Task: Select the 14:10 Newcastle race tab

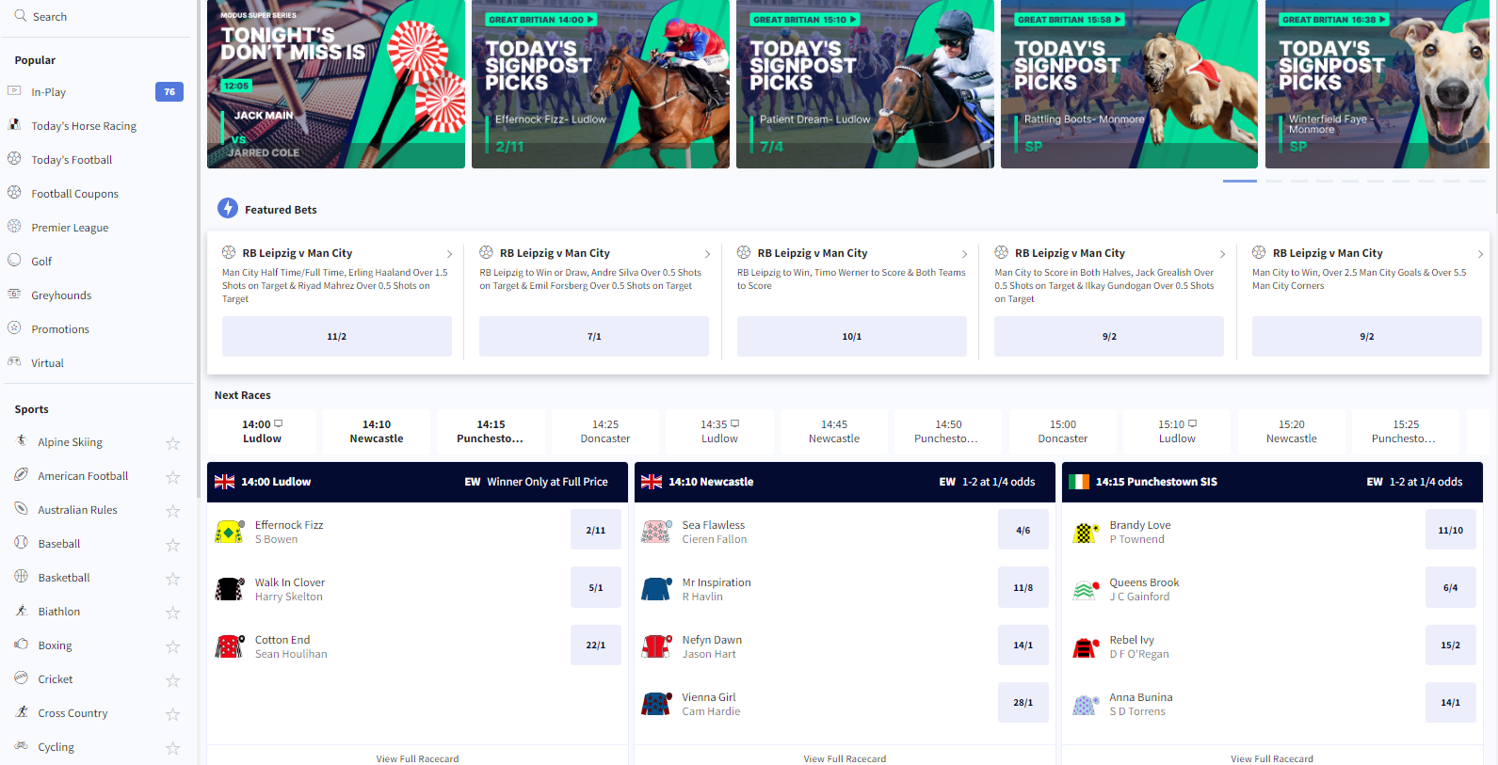Action: 377,432
